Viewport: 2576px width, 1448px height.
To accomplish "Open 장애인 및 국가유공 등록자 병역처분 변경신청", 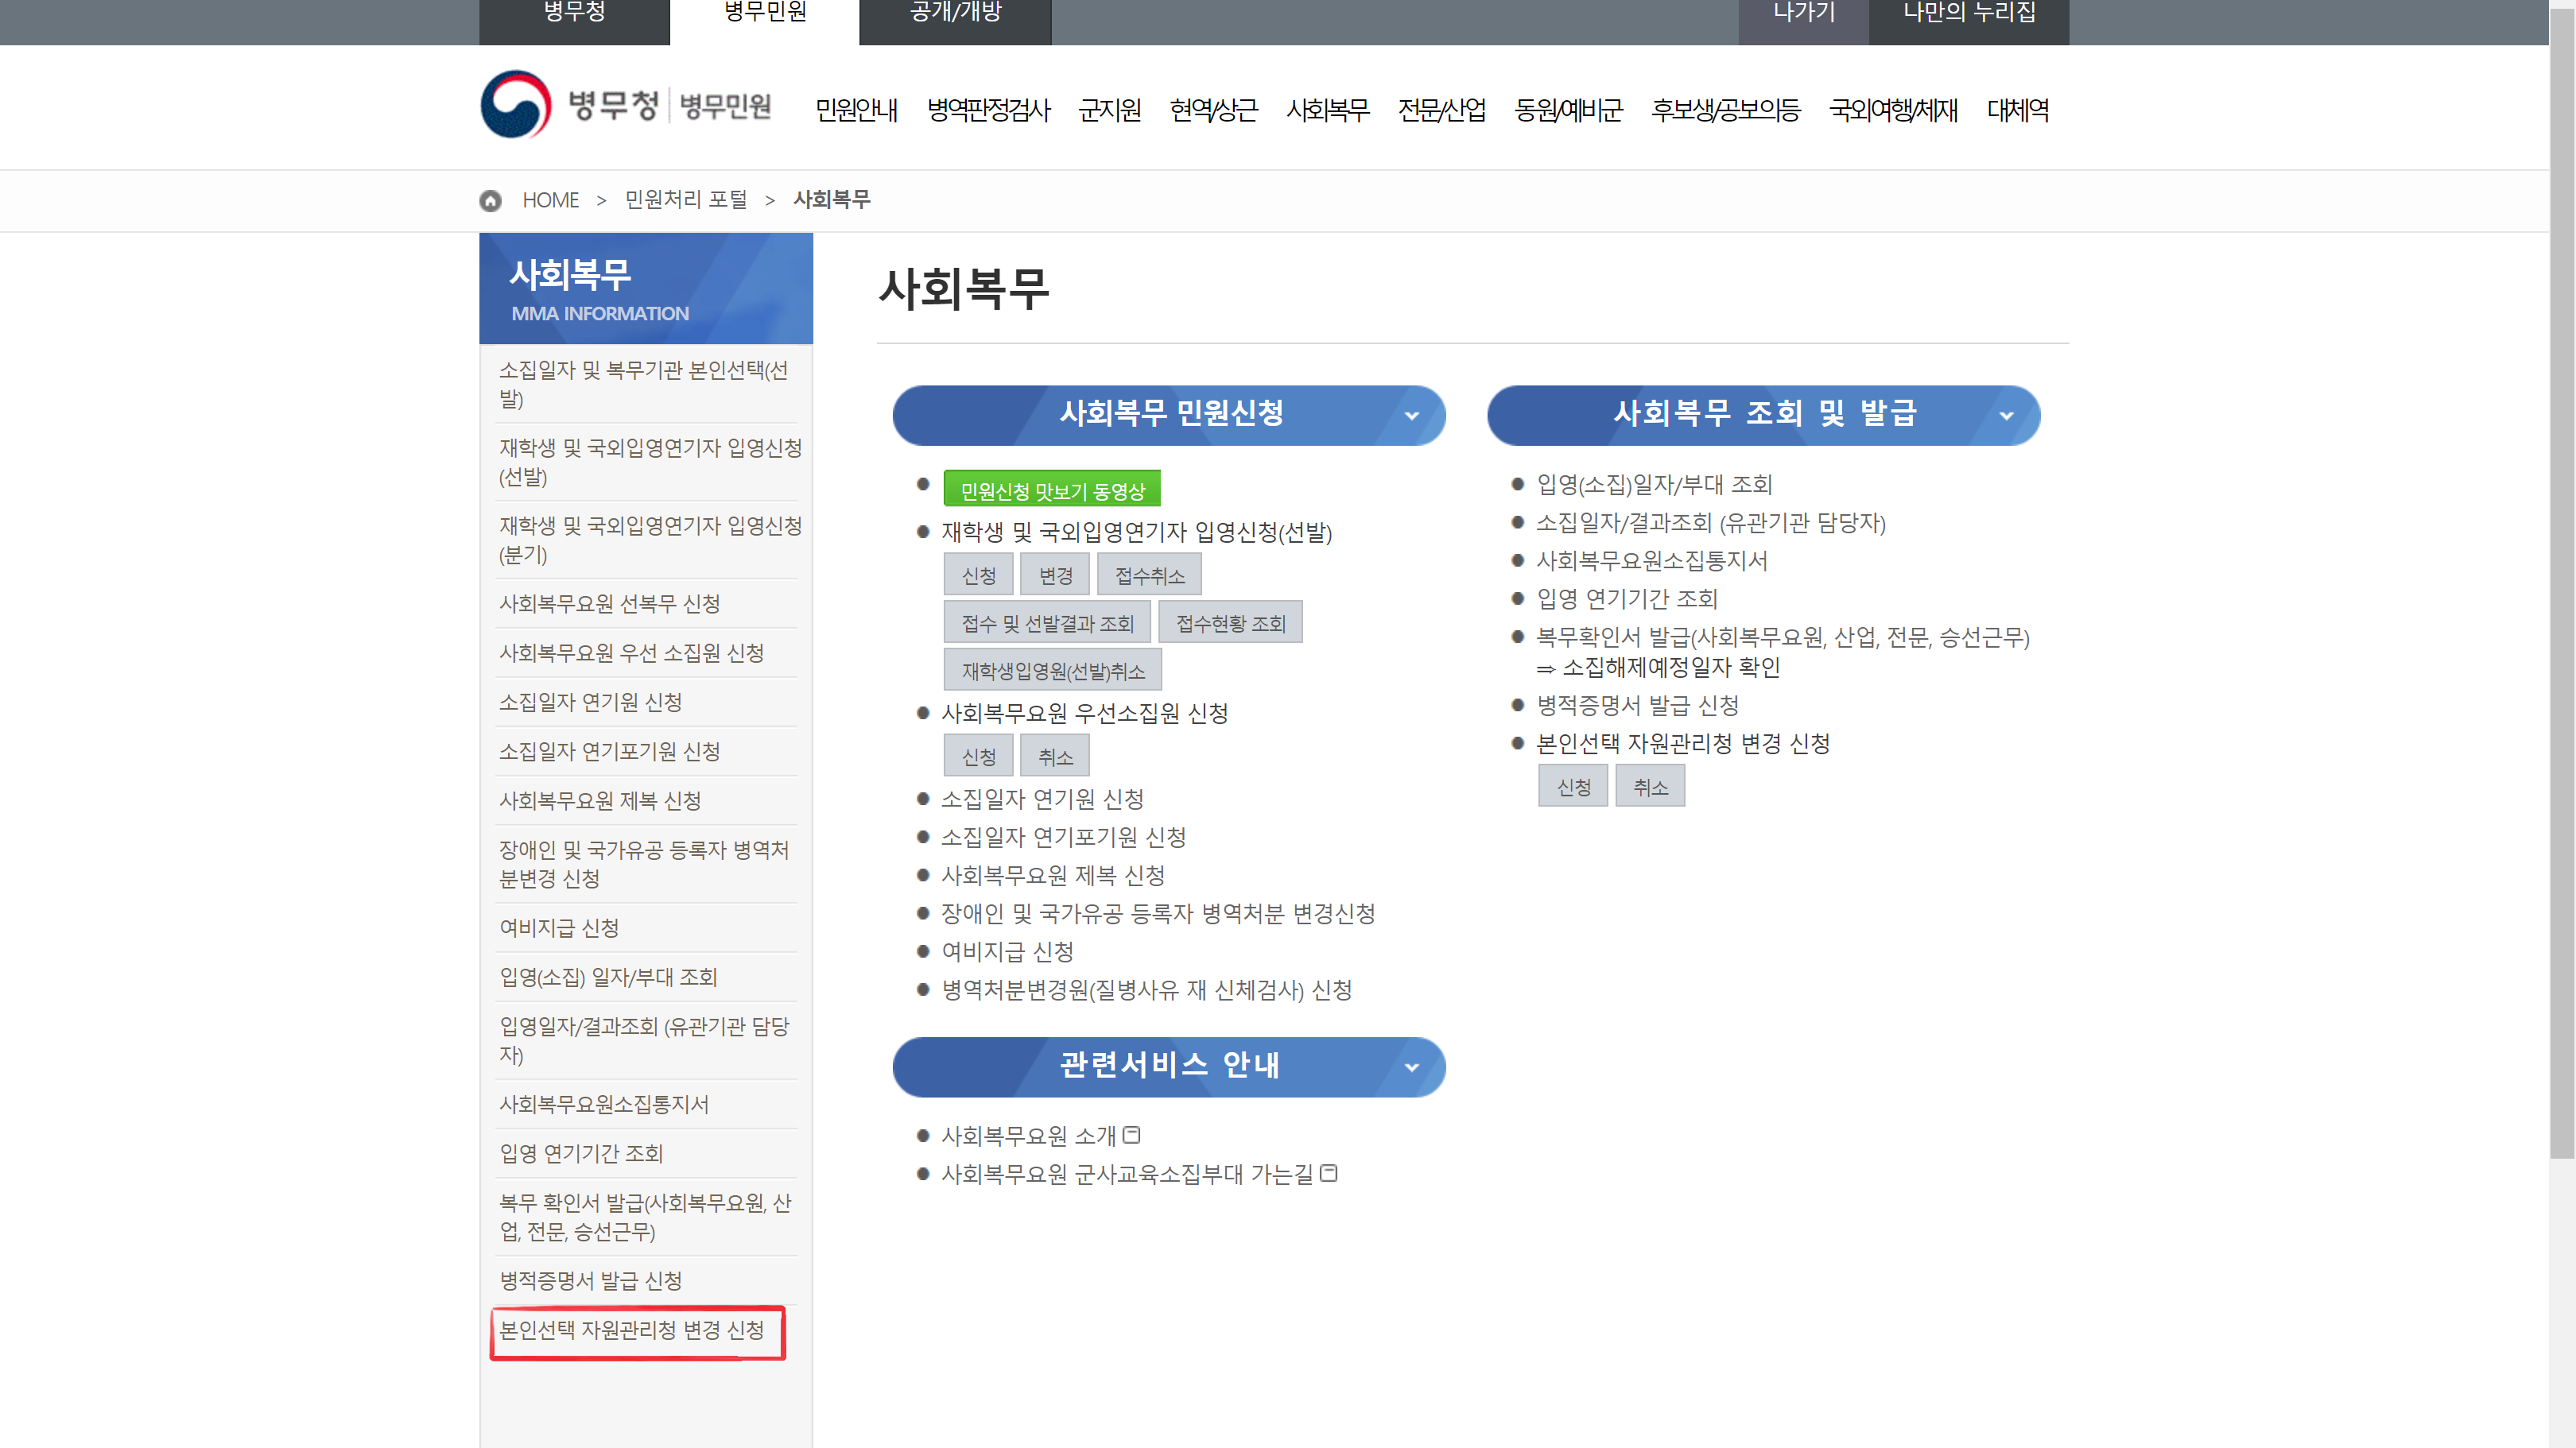I will [1159, 913].
